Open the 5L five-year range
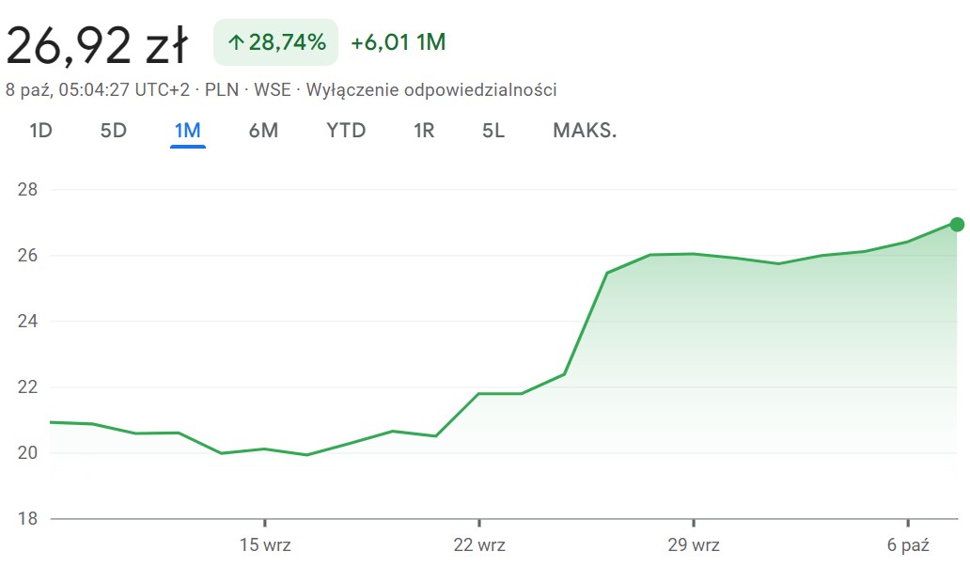Viewport: 970px width, 583px height. tap(493, 131)
